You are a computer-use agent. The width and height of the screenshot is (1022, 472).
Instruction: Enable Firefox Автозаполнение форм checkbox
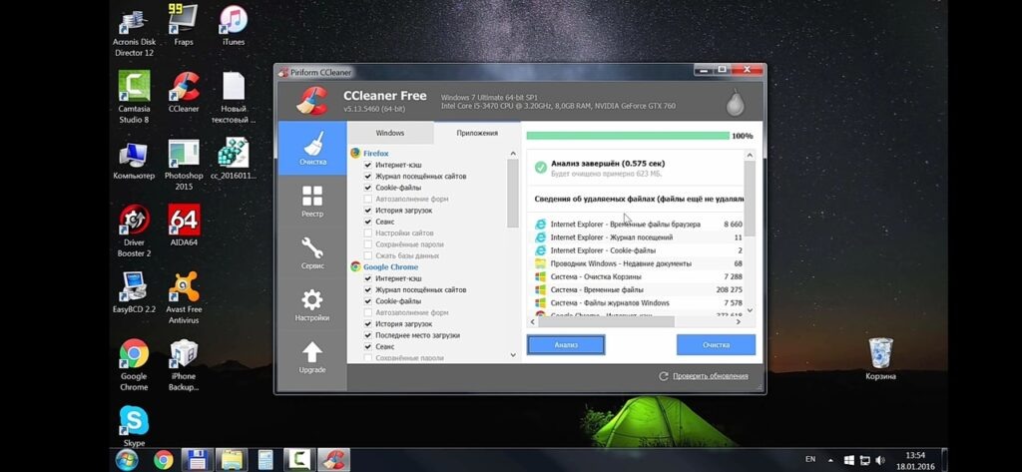(368, 199)
